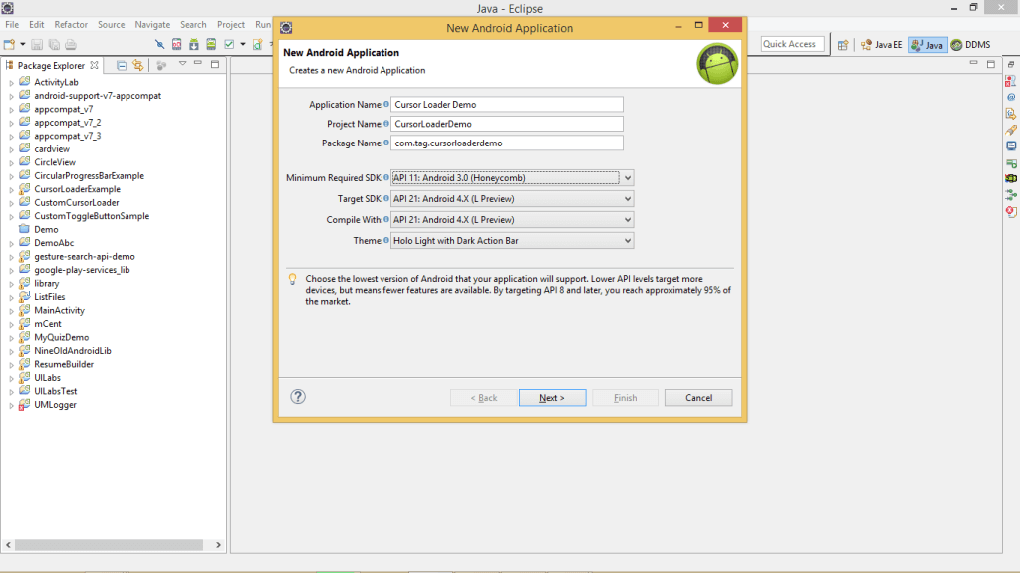Expand the ActivityLab project node
Screen dimensions: 1020x573
11,83
